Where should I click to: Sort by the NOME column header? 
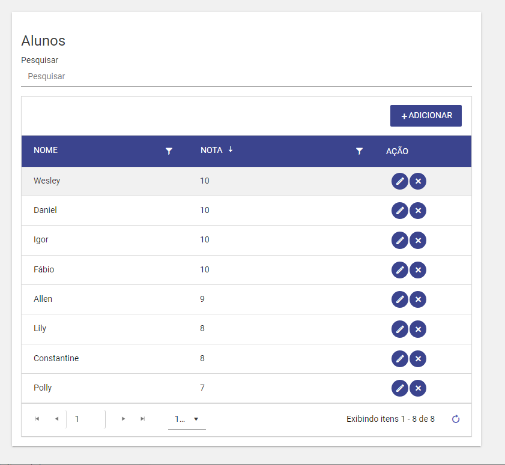[46, 150]
